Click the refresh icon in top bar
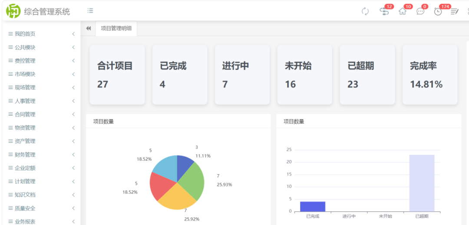The image size is (469, 225). click(x=365, y=12)
